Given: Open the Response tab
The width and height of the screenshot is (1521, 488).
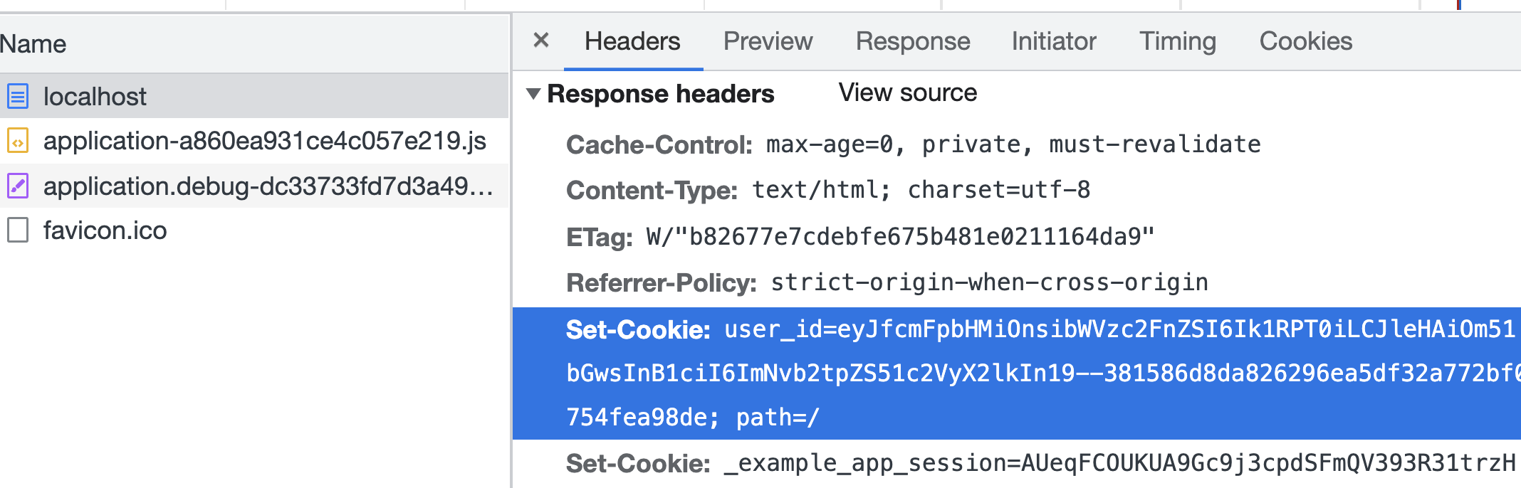Looking at the screenshot, I should click(912, 41).
